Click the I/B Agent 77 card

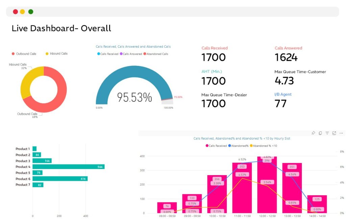click(283, 100)
